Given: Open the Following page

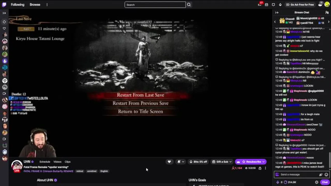Looking at the screenshot, I should click(x=18, y=5).
